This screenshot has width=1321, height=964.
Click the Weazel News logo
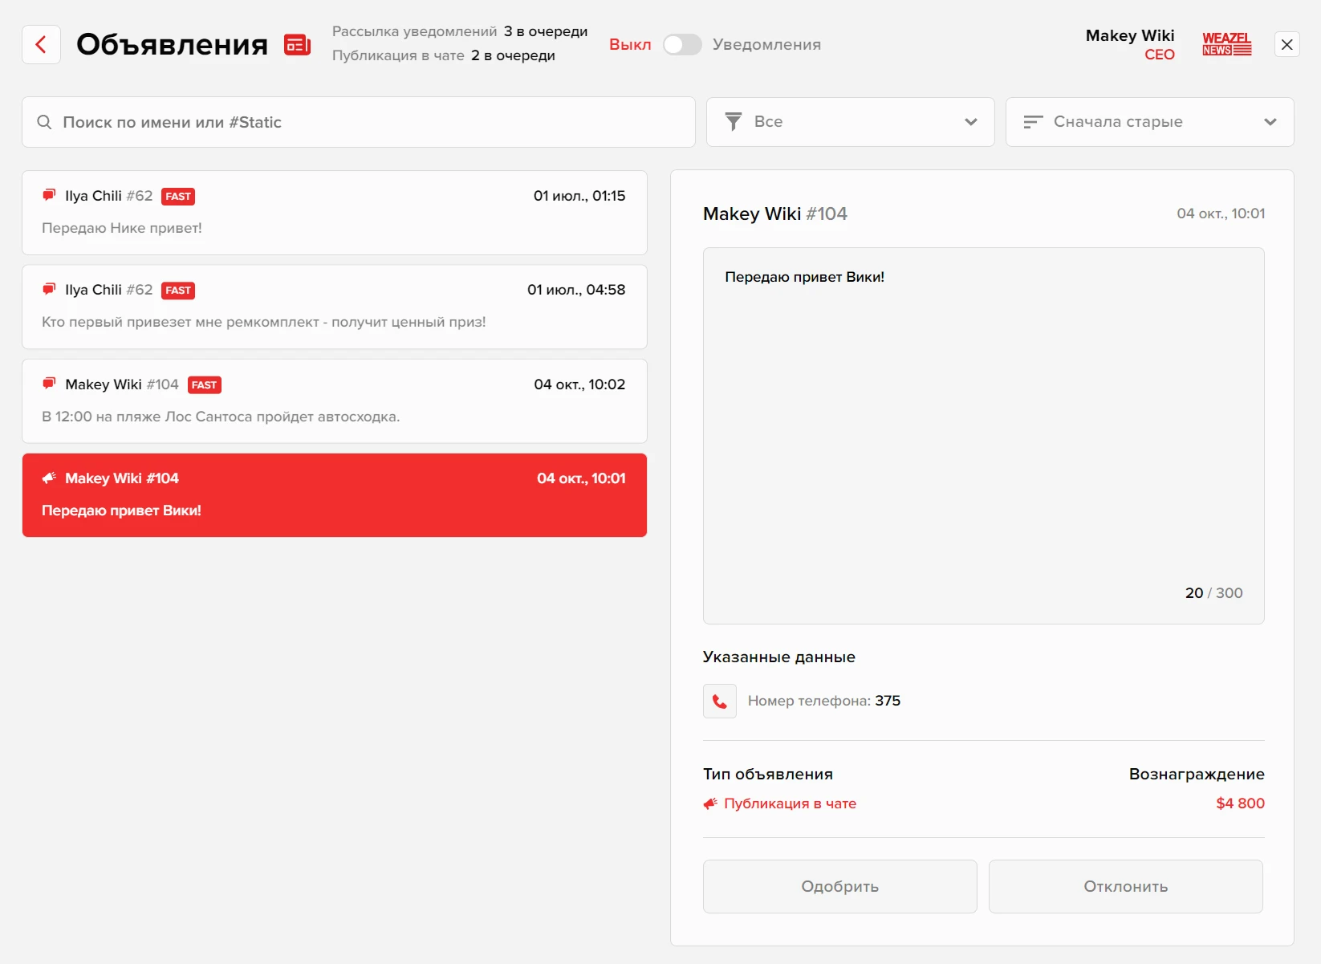(x=1226, y=44)
